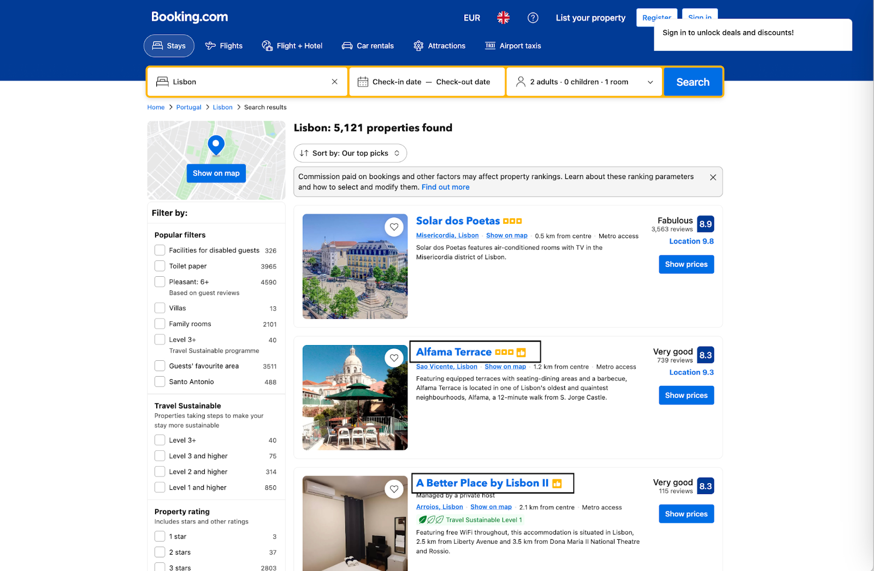The image size is (874, 571).
Task: Check the Pleasant: 6+ filter
Action: click(160, 282)
